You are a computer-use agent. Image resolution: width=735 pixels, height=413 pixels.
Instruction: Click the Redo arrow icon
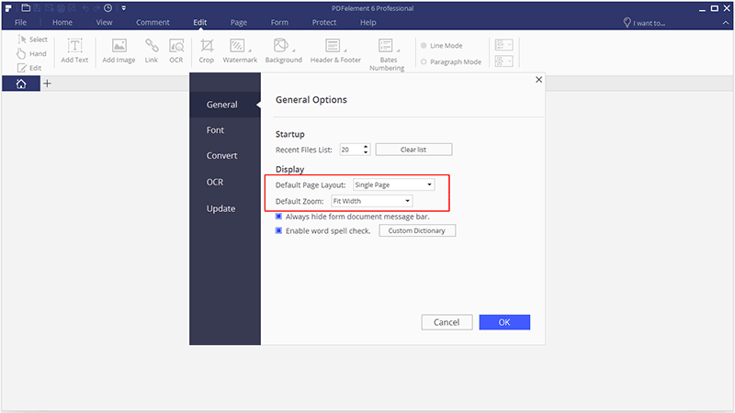[x=96, y=8]
